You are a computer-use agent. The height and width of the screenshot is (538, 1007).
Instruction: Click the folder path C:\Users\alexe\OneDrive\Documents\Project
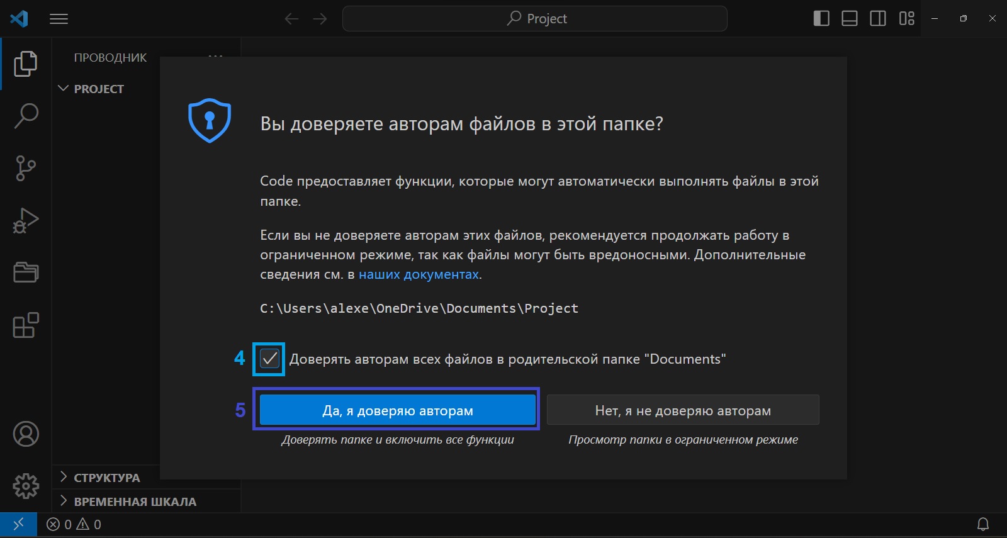tap(419, 308)
